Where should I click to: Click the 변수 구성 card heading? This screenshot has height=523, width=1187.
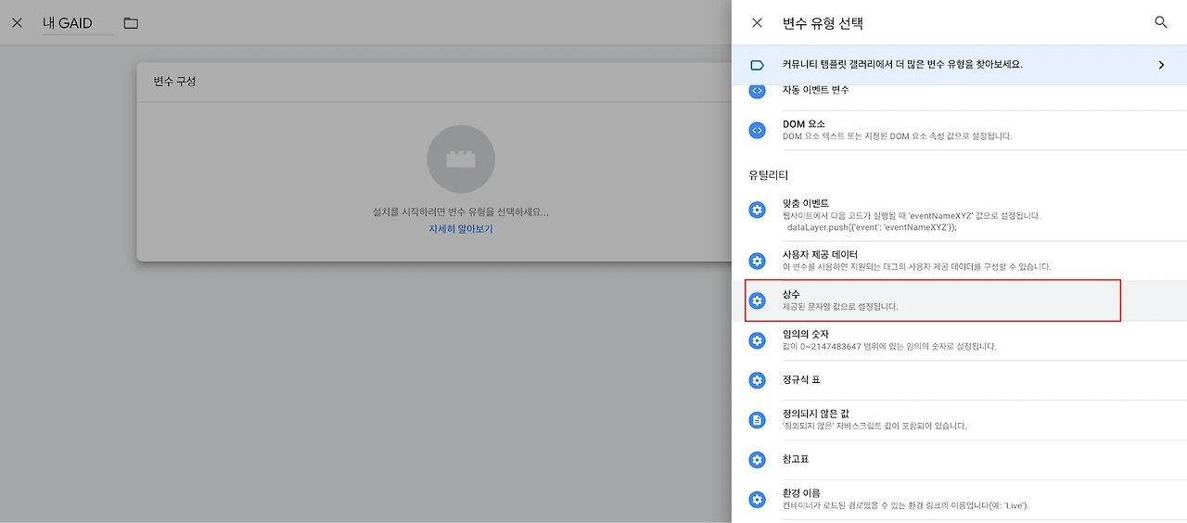click(x=174, y=82)
